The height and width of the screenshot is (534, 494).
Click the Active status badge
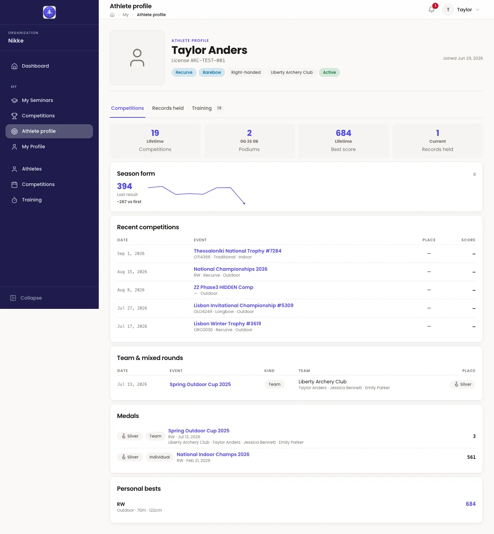coord(329,72)
